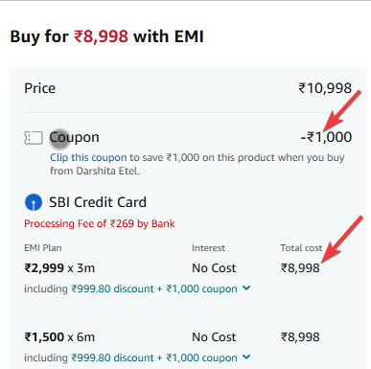The height and width of the screenshot is (369, 371).
Task: Open the 3m plan ₹999.80 discount details
Action: pos(112,288)
